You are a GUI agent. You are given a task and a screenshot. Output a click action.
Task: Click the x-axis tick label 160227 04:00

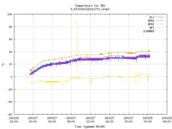pyautogui.click(x=52, y=120)
